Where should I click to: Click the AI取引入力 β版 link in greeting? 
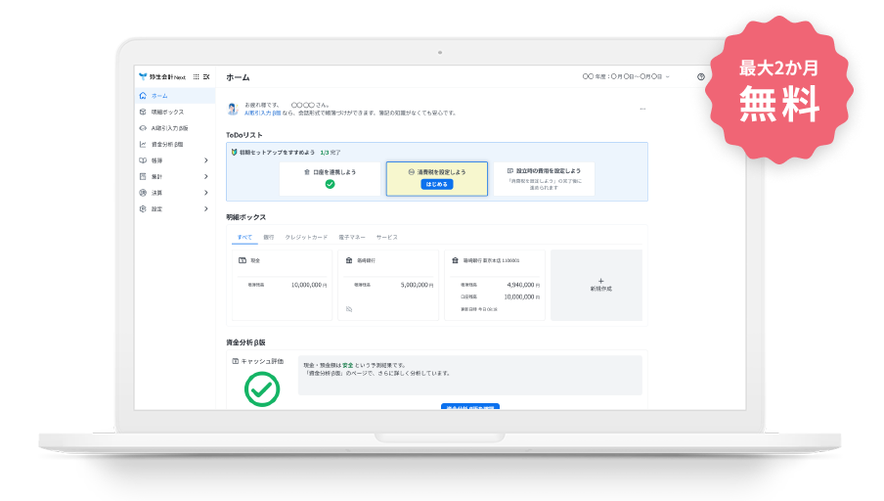click(262, 113)
